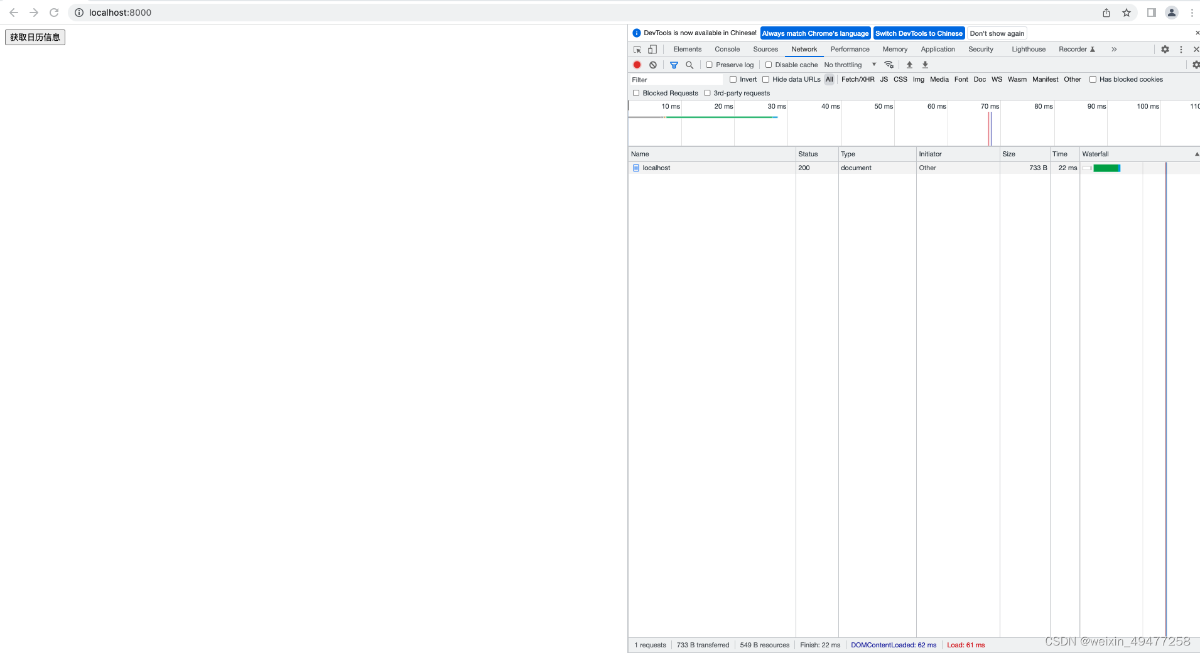Close the DevTools panel

(1196, 49)
